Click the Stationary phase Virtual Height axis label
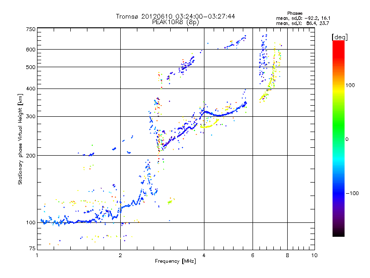Image resolution: width=370 pixels, height=278 pixels. (20, 139)
